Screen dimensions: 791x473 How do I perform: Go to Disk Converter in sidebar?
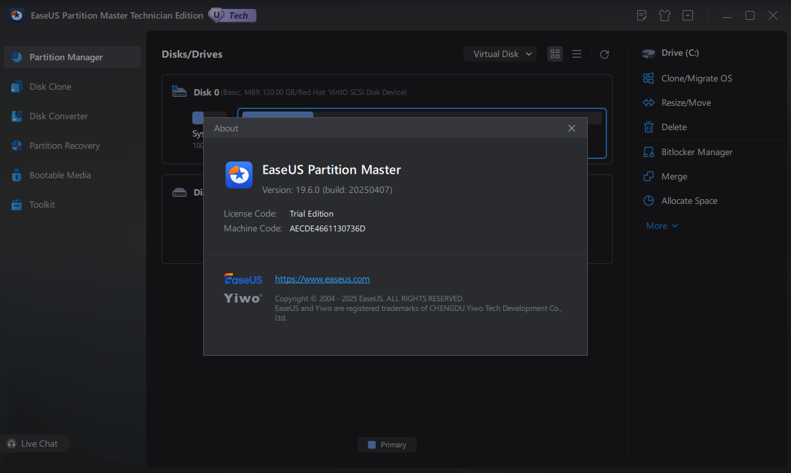[58, 116]
